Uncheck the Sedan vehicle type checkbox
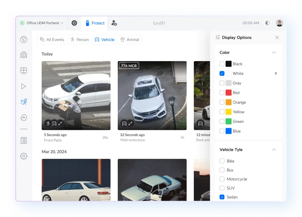This screenshot has width=302, height=217. (222, 197)
